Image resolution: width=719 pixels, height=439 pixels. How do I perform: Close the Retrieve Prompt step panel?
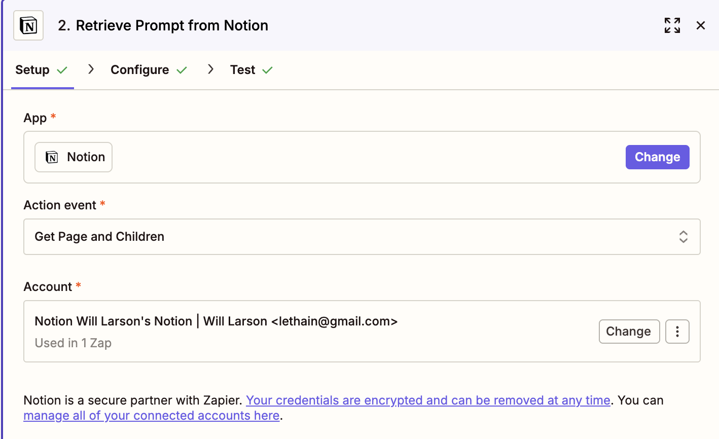click(701, 25)
